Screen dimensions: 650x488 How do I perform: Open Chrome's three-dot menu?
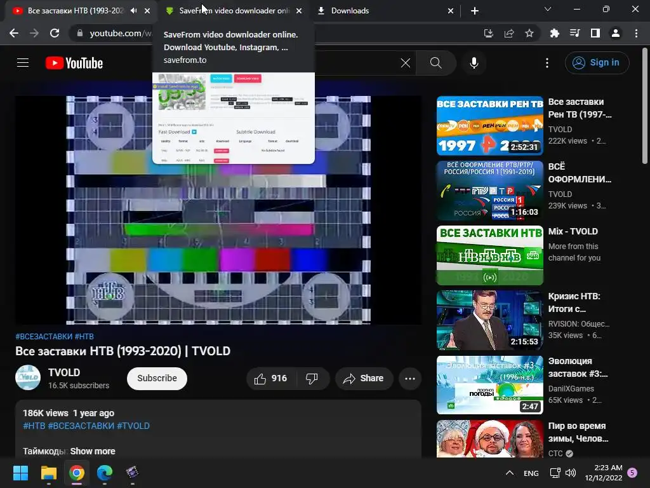(x=636, y=33)
